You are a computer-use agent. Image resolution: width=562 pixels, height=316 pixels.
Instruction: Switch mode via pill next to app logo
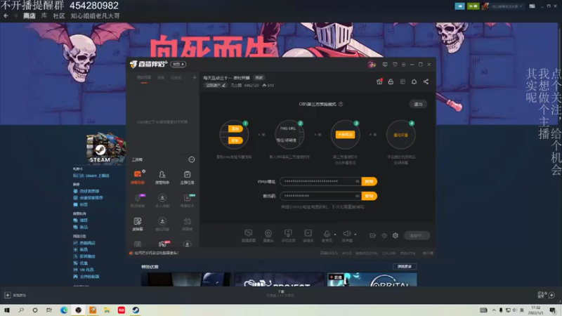178,64
